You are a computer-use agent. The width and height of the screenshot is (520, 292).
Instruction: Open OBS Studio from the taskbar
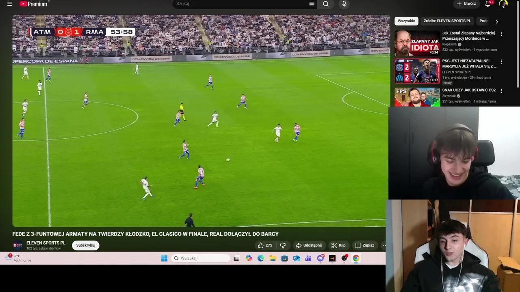(x=344, y=258)
